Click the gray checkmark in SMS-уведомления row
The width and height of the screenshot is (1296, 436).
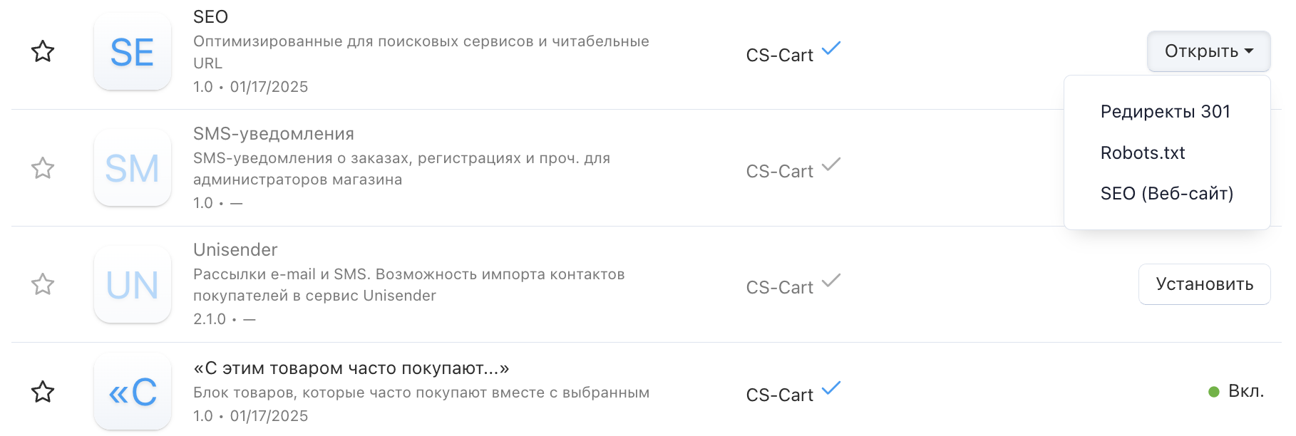pos(831,165)
